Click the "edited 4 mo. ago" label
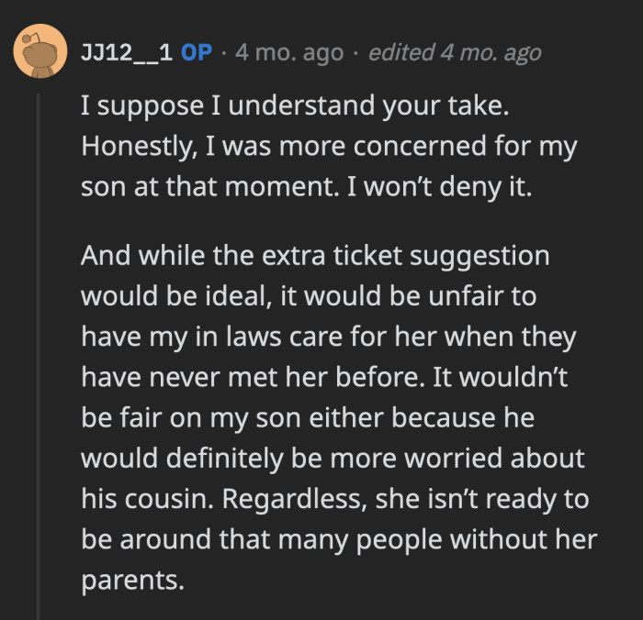The height and width of the screenshot is (620, 643). tap(455, 52)
